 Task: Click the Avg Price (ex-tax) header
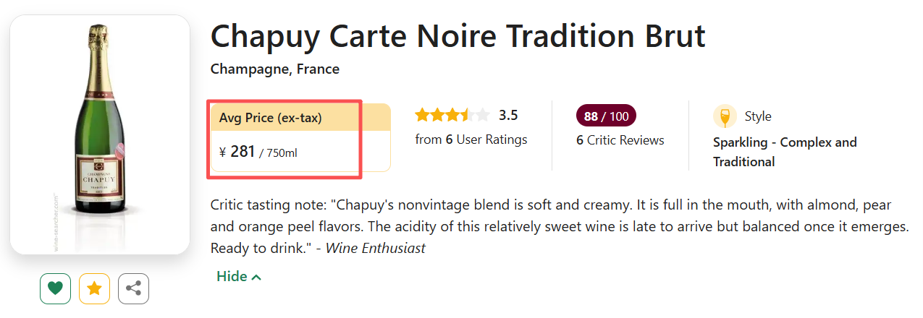[271, 118]
